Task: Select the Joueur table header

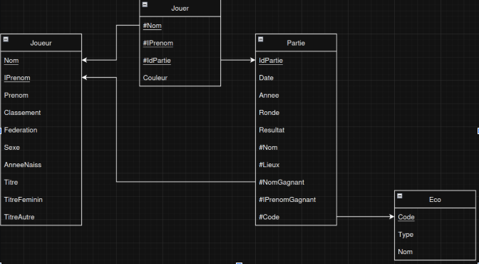Action: click(x=41, y=43)
